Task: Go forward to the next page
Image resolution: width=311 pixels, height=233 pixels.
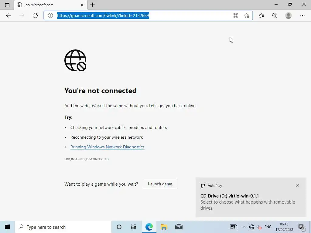Action: [22, 15]
